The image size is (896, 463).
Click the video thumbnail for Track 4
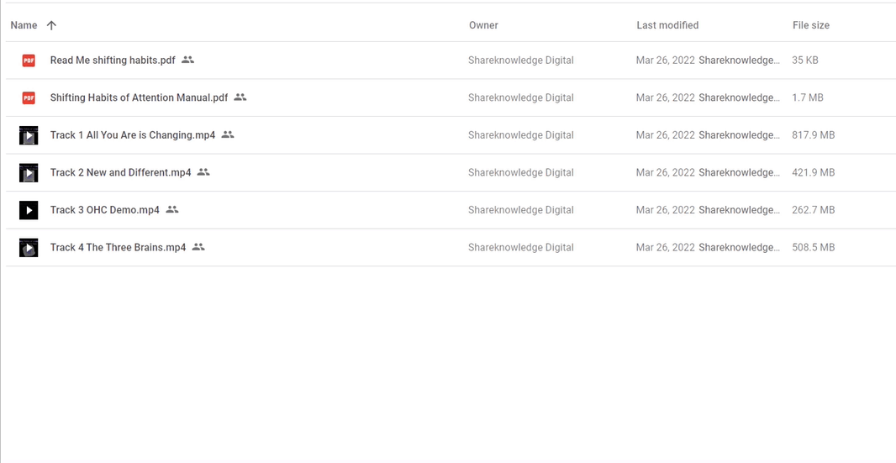[x=29, y=248]
